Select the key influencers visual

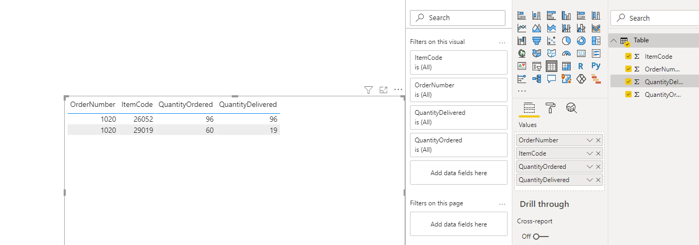point(522,79)
